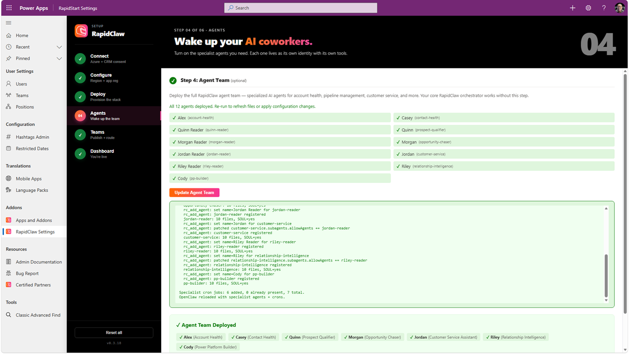This screenshot has height=354, width=629.
Task: Click the RapidStart Settings app name
Action: (78, 8)
